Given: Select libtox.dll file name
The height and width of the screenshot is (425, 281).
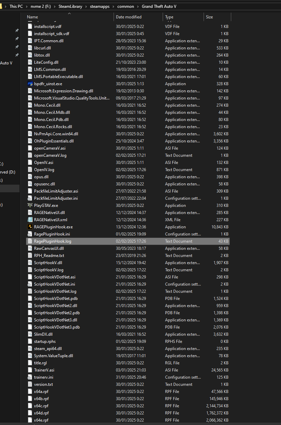Looking at the screenshot, I should coord(42,55).
